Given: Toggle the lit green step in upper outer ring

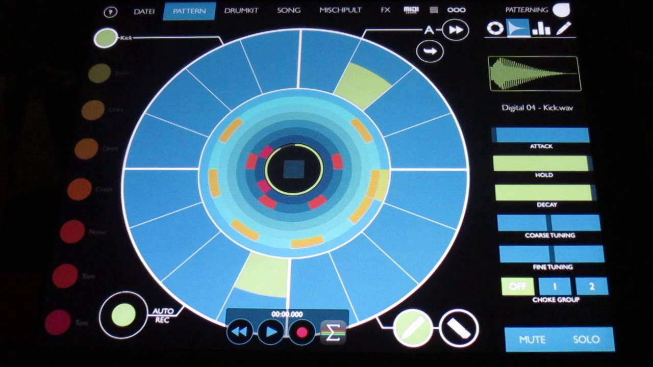Looking at the screenshot, I should point(363,86).
